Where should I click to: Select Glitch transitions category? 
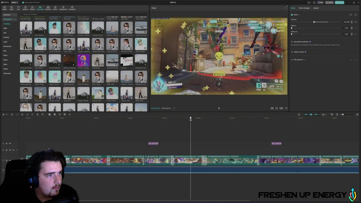(x=6, y=69)
